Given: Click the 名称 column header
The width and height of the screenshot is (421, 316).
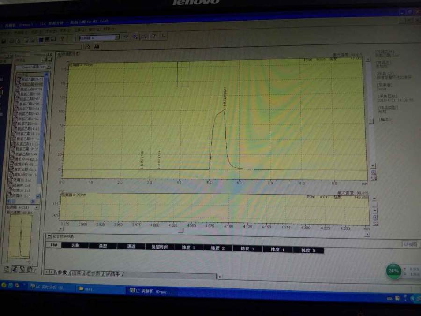Looking at the screenshot, I should pos(75,245).
